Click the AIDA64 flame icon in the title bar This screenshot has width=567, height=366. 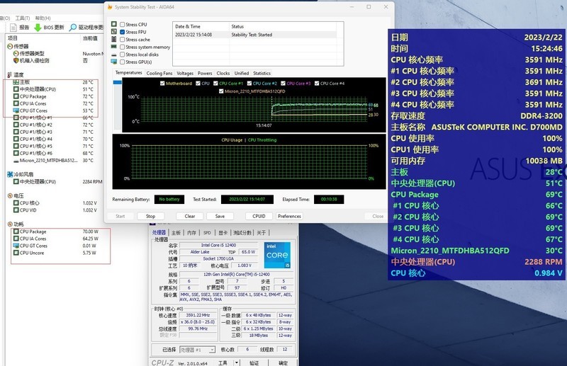pyautogui.click(x=111, y=7)
